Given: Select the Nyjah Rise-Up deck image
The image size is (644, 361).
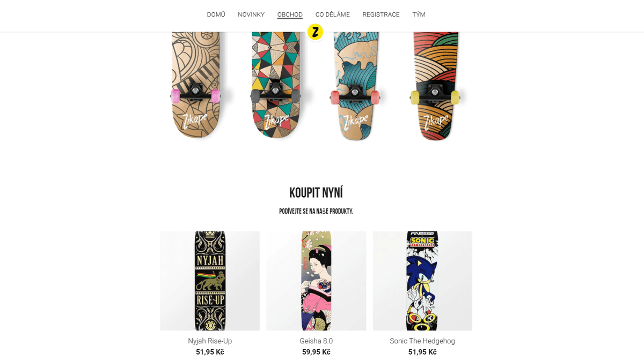Looking at the screenshot, I should (x=210, y=281).
